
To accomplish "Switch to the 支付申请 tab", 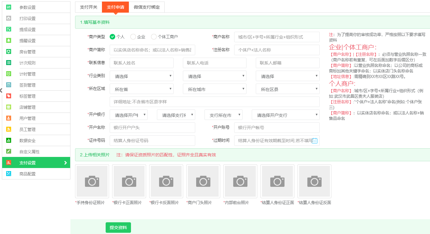I will point(116,7).
